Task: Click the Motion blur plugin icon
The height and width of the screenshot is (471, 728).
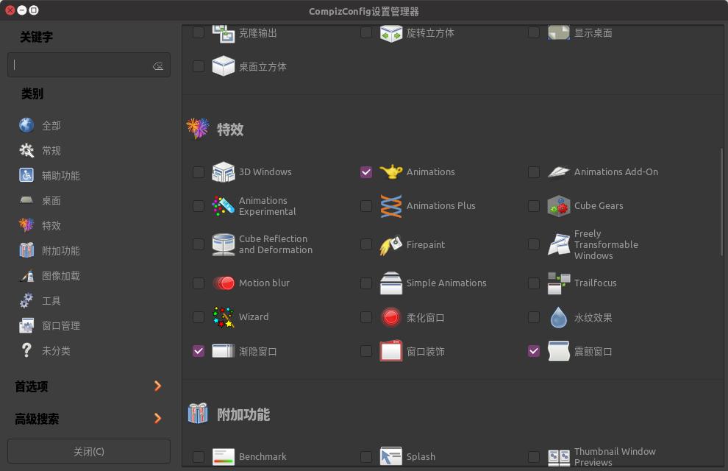Action: [x=223, y=283]
